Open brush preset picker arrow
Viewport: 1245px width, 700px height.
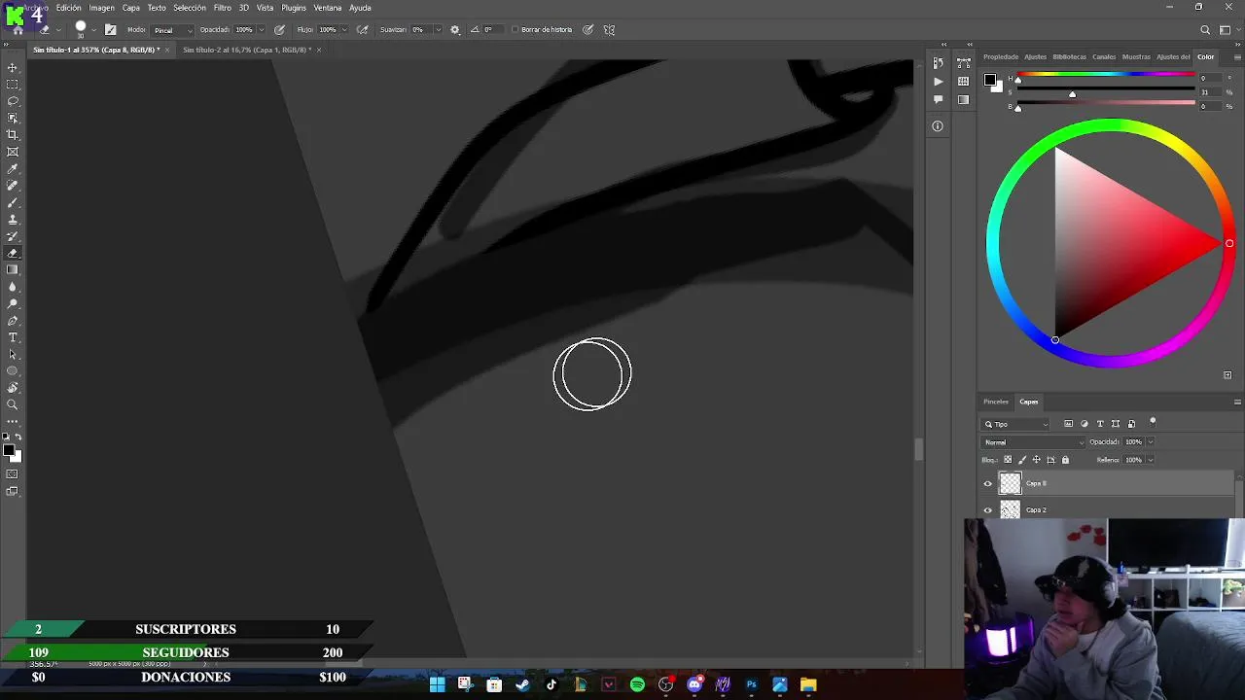[93, 30]
